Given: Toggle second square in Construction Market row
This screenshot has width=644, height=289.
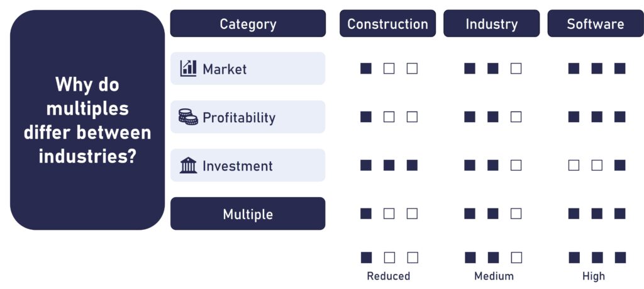Looking at the screenshot, I should coord(389,69).
